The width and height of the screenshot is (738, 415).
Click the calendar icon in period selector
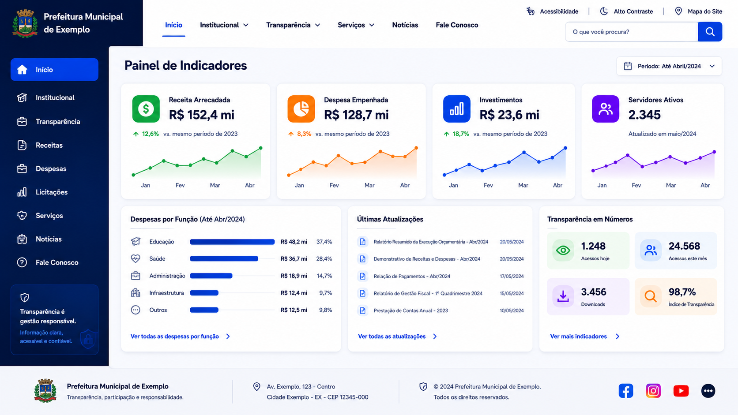(628, 66)
